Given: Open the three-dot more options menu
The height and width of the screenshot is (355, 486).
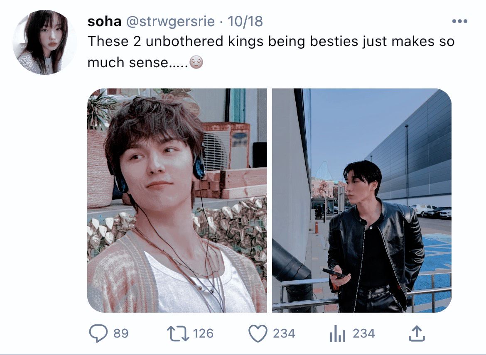Looking at the screenshot, I should click(460, 21).
